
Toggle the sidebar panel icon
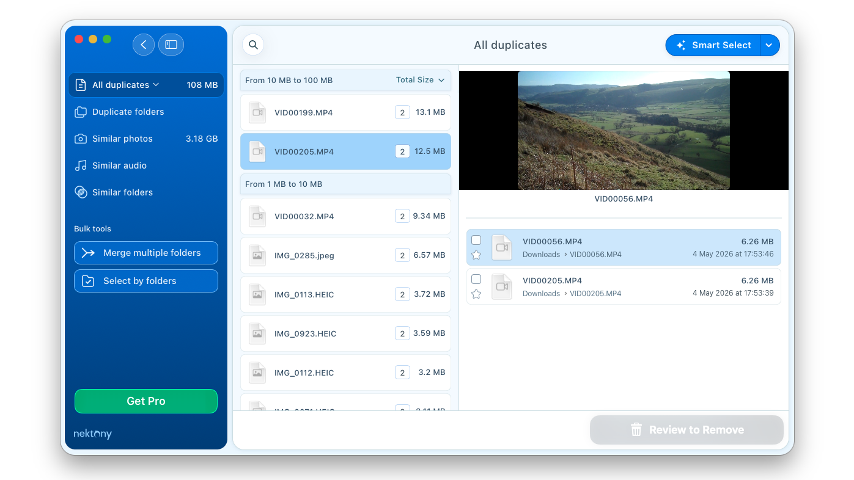[x=171, y=45]
